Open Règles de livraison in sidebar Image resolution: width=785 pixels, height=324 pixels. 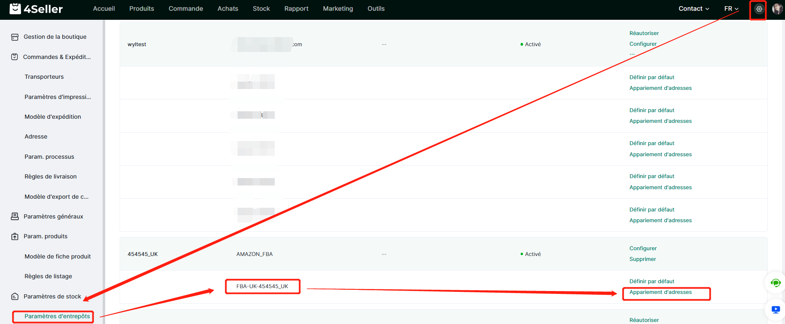click(x=50, y=176)
